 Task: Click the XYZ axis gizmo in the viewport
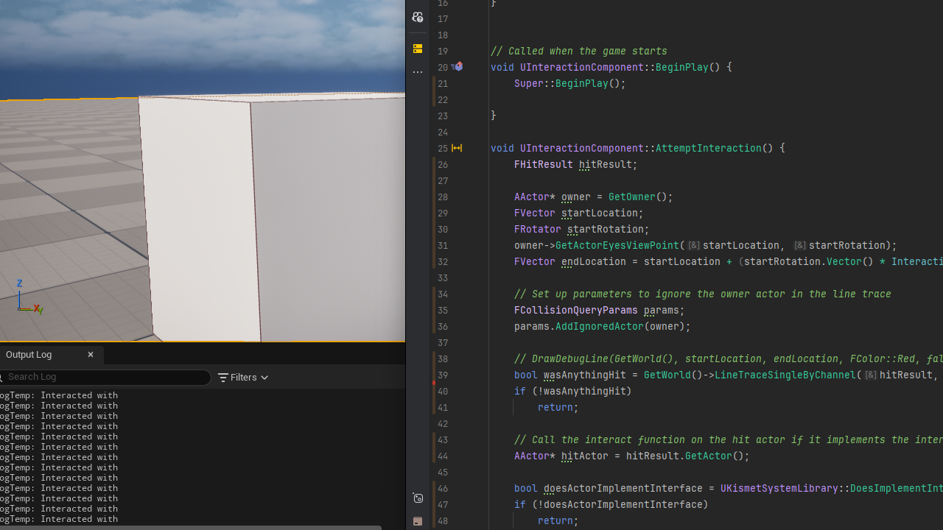coord(28,300)
